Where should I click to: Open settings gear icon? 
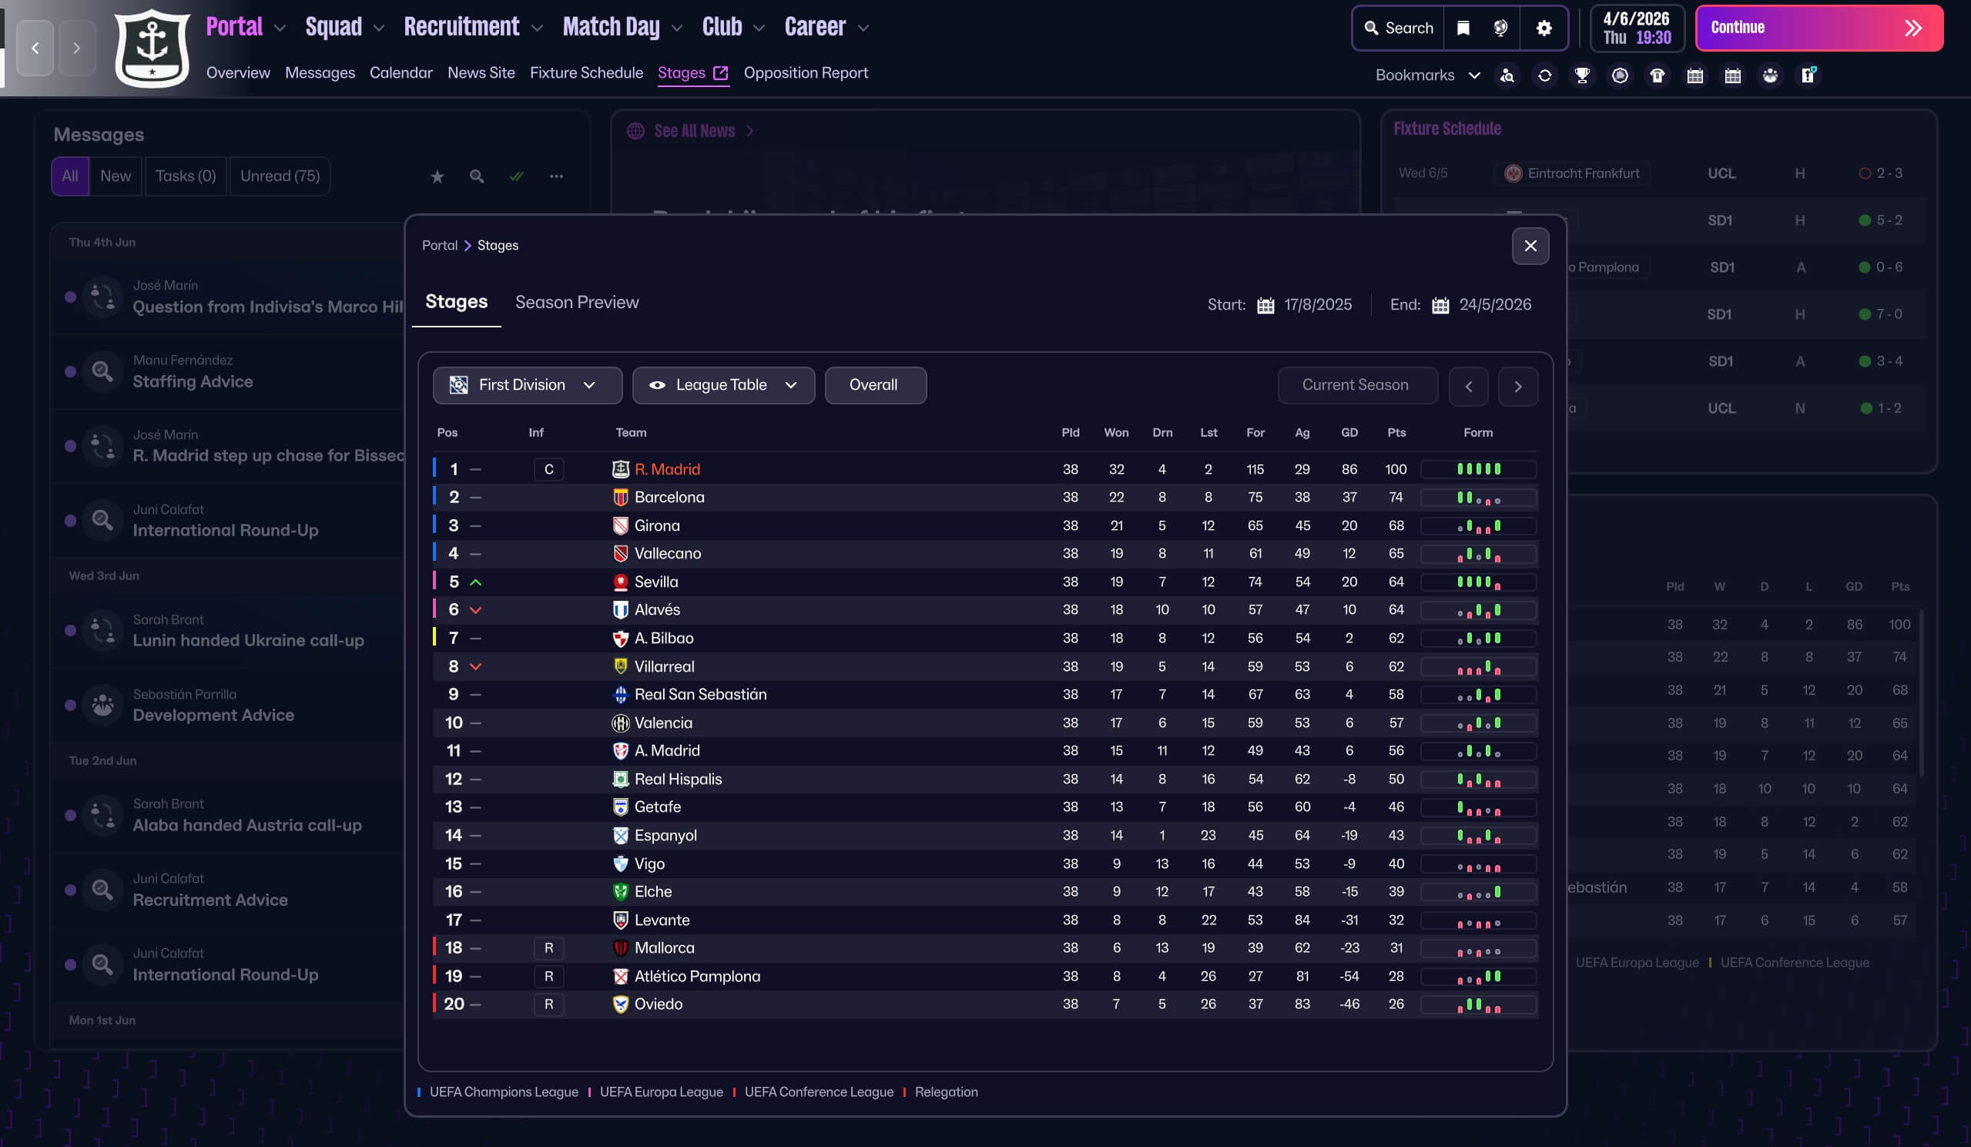tap(1544, 29)
